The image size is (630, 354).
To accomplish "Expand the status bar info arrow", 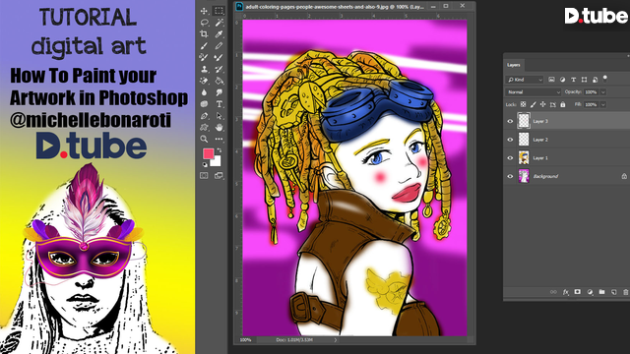I will (336, 340).
